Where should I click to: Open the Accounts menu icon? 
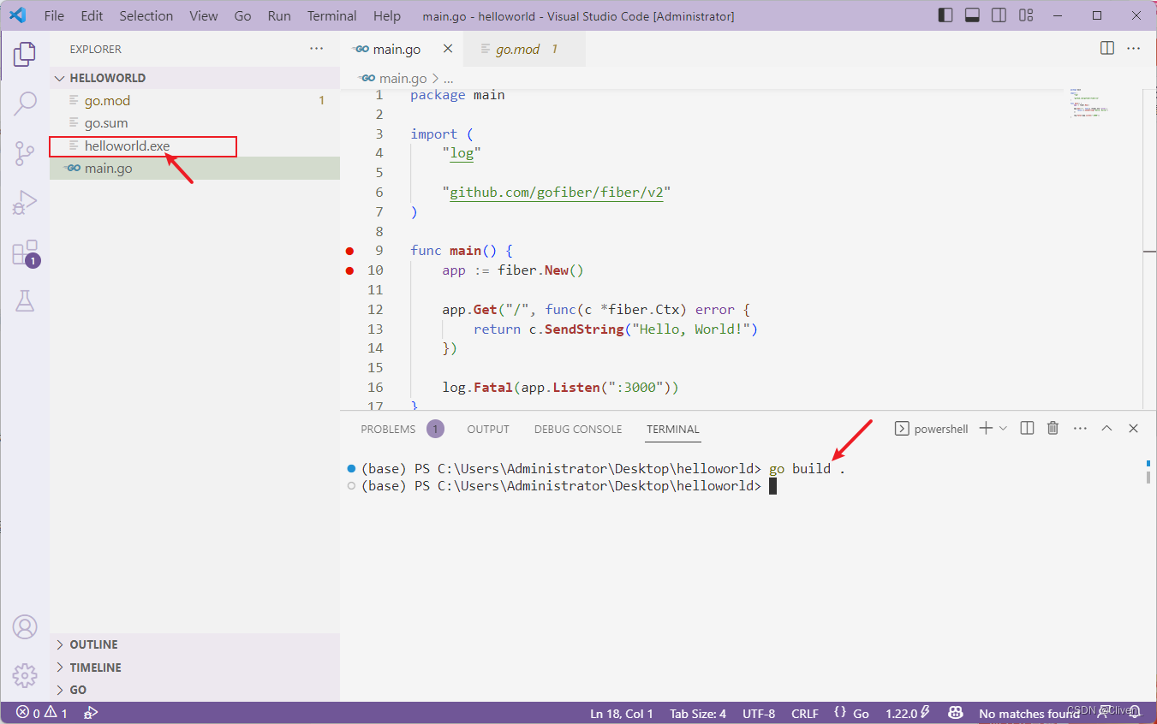tap(25, 626)
